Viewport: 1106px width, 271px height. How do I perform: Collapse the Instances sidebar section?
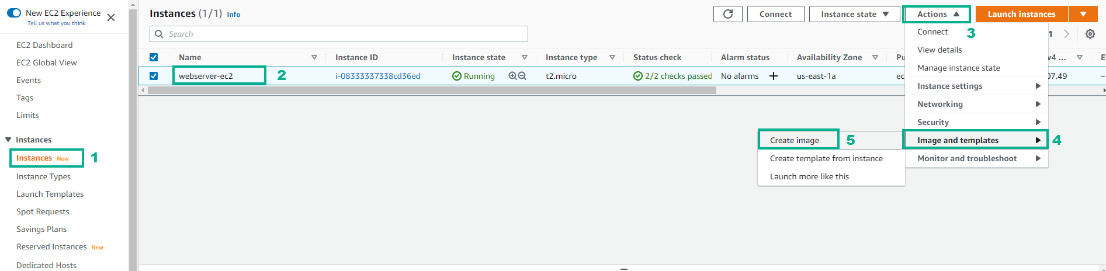8,140
